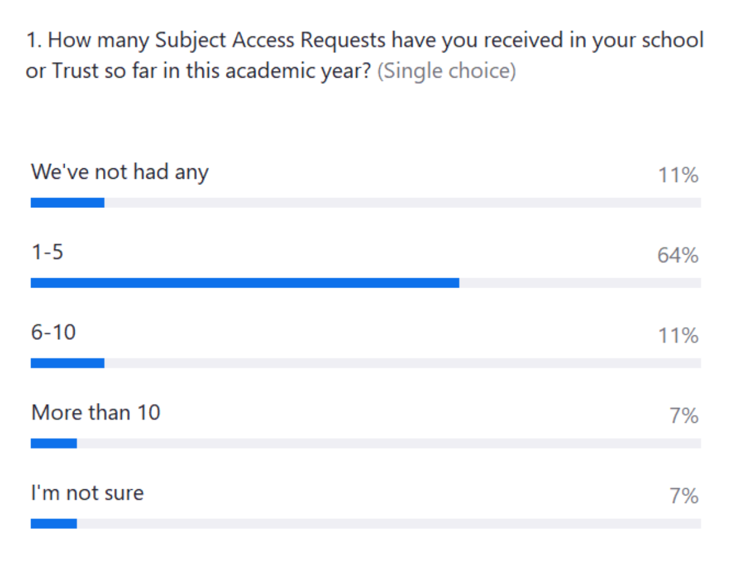Click the 64% result value
745x575 pixels.
678,256
